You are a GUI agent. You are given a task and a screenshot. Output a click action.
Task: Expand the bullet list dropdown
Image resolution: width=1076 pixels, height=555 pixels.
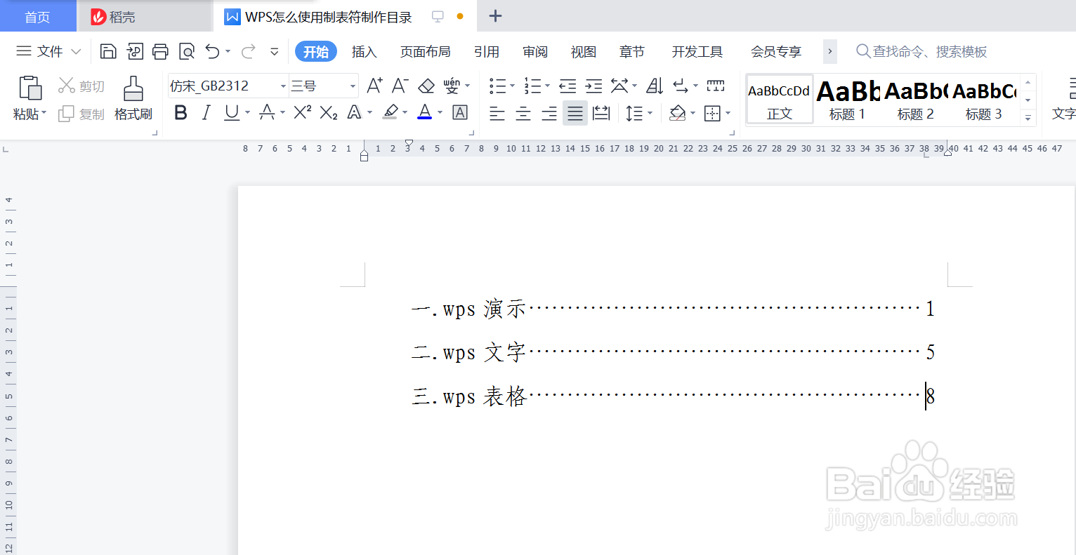[512, 86]
